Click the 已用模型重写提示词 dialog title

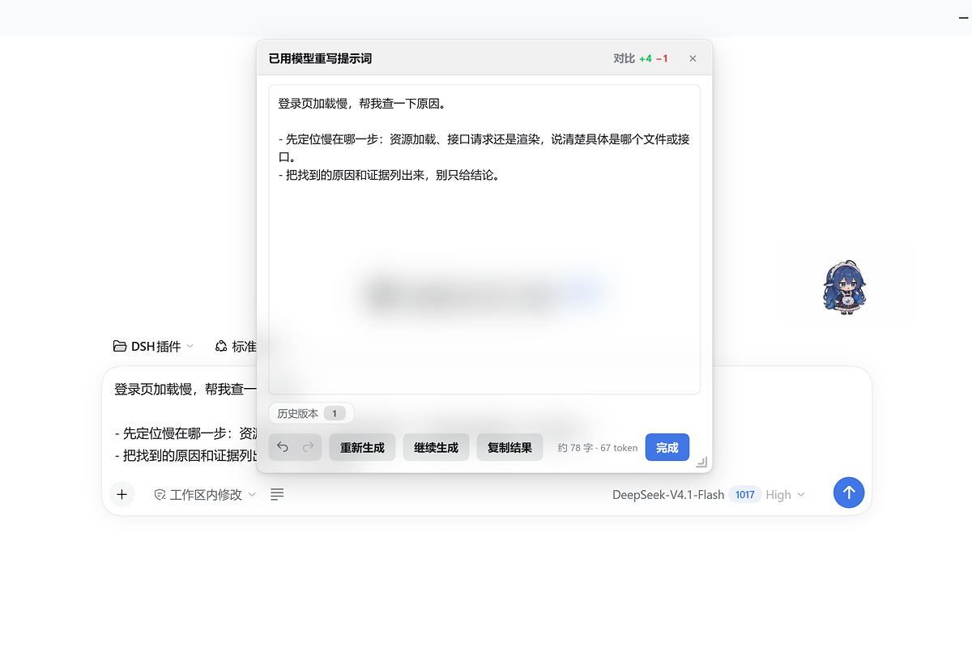pos(320,58)
